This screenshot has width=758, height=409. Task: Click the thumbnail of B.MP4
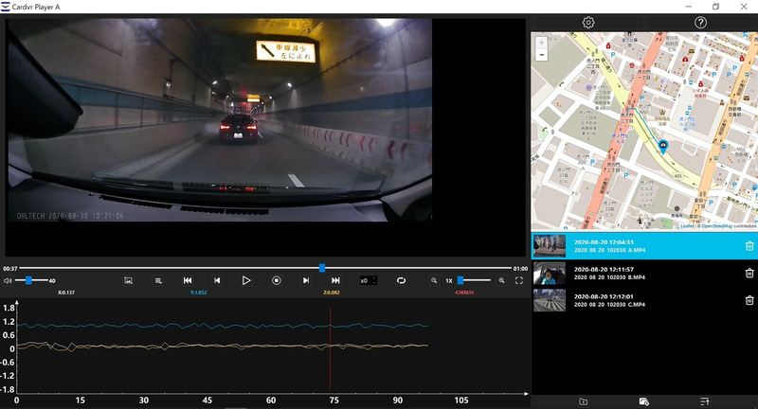pyautogui.click(x=550, y=274)
